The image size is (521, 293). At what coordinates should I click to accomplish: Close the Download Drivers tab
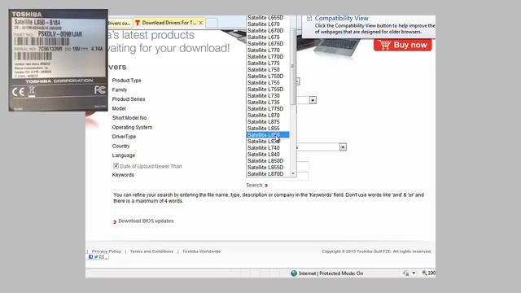(201, 23)
